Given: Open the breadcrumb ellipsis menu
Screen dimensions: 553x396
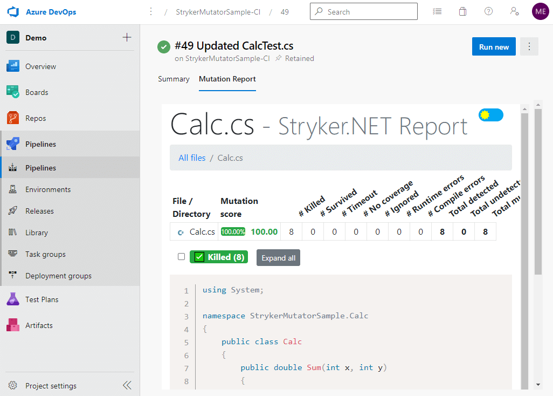Looking at the screenshot, I should tap(151, 12).
